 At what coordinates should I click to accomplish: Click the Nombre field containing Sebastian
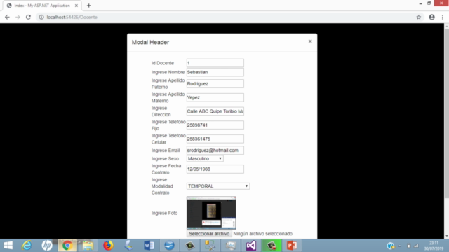(215, 72)
